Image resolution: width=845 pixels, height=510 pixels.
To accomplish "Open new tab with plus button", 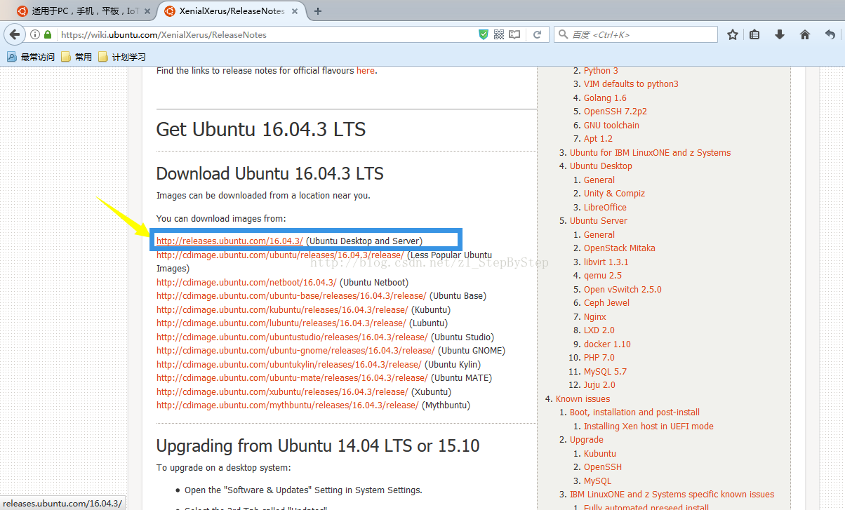I will coord(318,11).
